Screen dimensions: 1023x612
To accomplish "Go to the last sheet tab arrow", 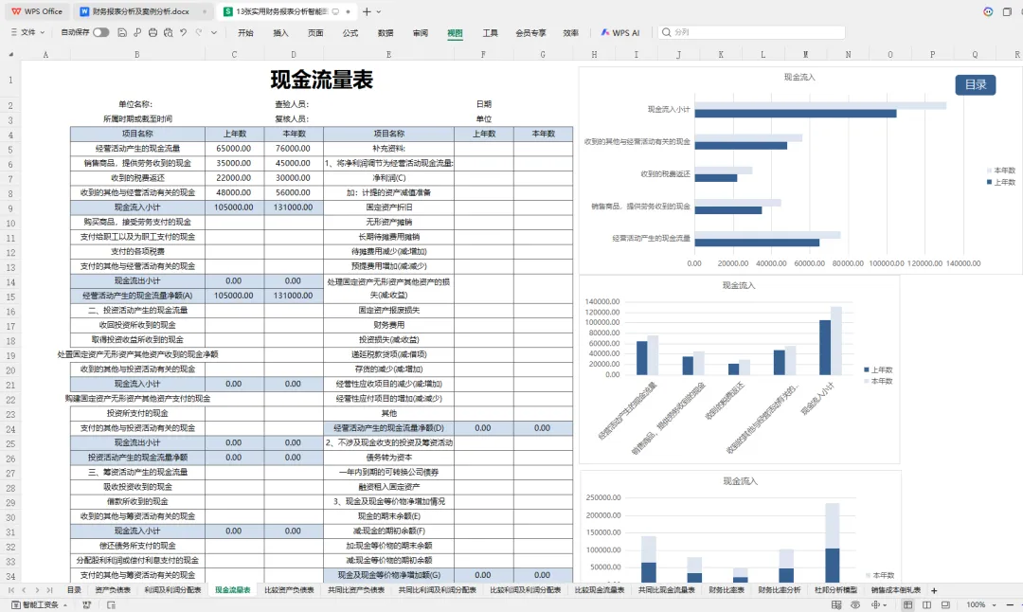I will [x=49, y=590].
